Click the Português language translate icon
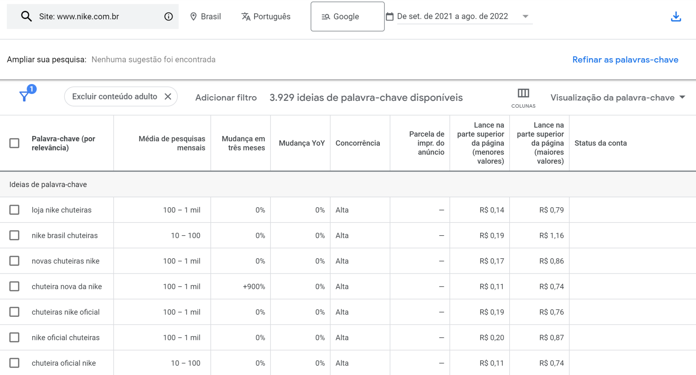This screenshot has height=375, width=696. coord(246,16)
